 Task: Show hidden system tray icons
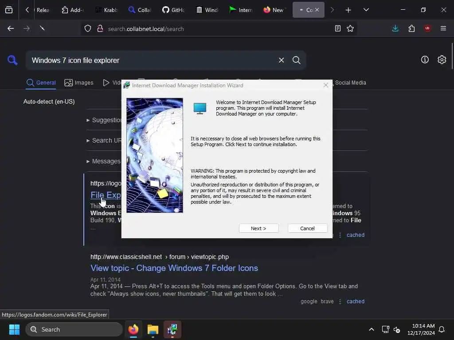pyautogui.click(x=371, y=329)
